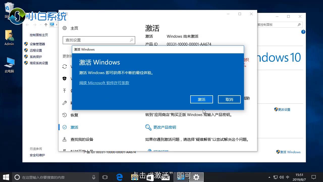Viewport: 323px width, 182px height.
Task: Open the backup upload-arrow sidebar icon
Action: pyautogui.click(x=65, y=91)
